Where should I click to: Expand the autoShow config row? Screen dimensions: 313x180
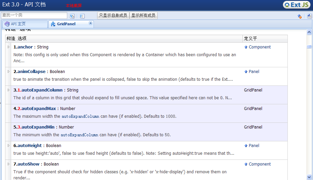click(8, 164)
